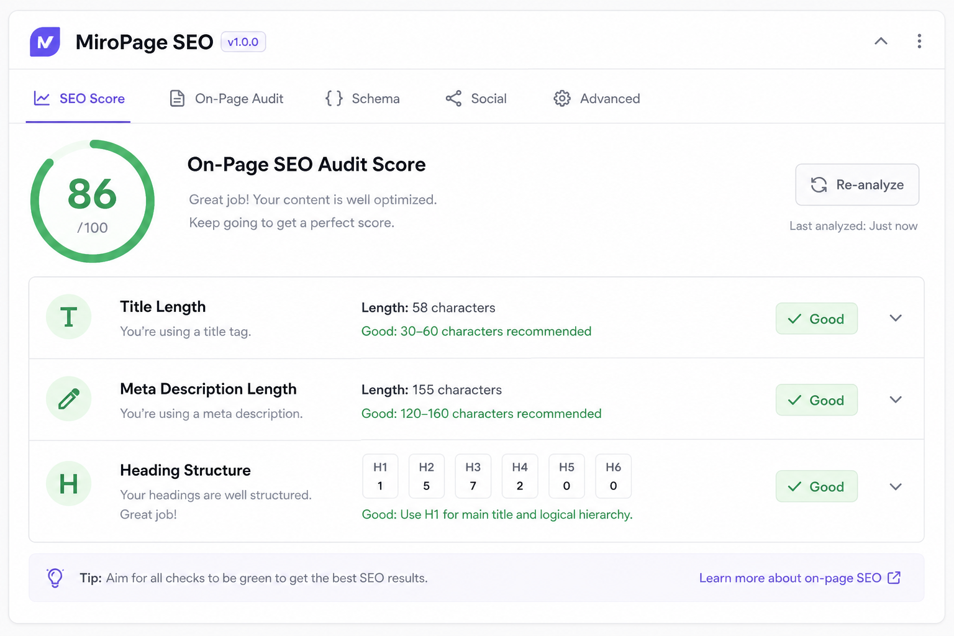954x636 pixels.
Task: Click the Meta Description Length heading text
Action: [x=208, y=389]
